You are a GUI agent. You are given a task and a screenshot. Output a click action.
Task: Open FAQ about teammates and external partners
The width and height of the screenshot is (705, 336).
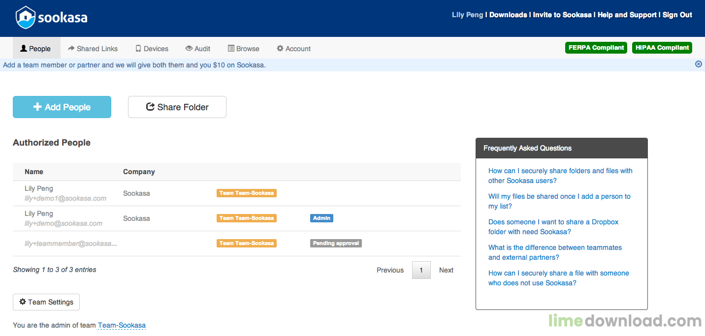coord(555,252)
